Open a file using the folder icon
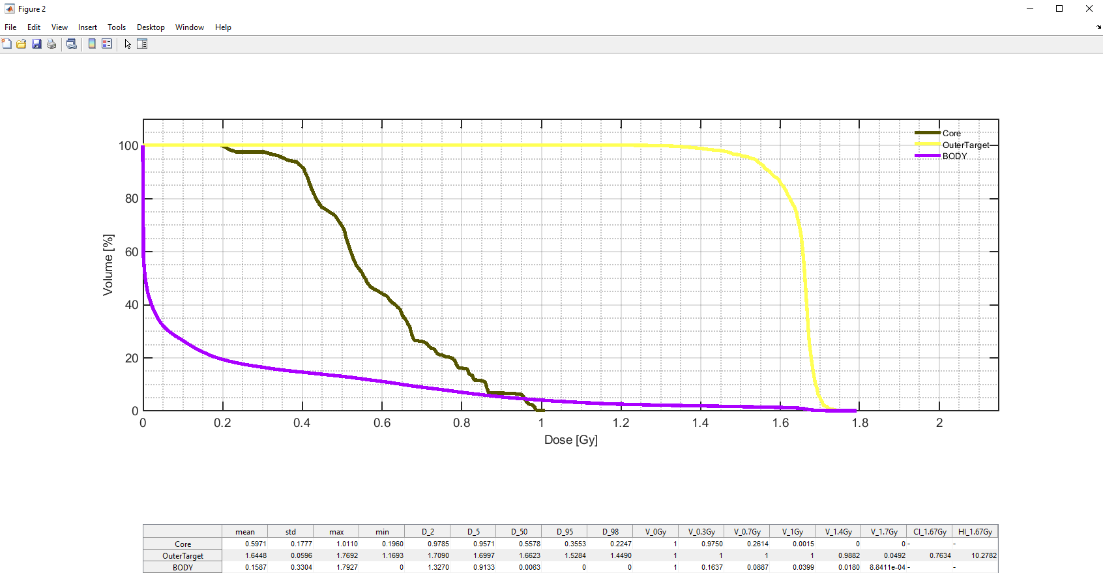 click(22, 44)
